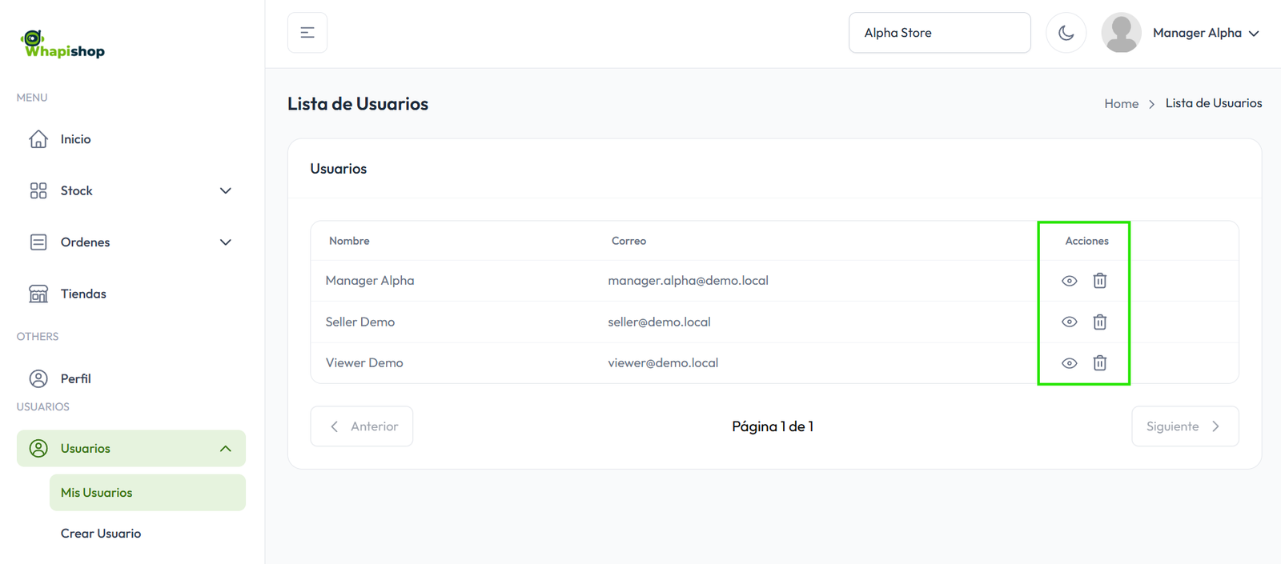Open Manager Alpha account dropdown

pos(1205,33)
